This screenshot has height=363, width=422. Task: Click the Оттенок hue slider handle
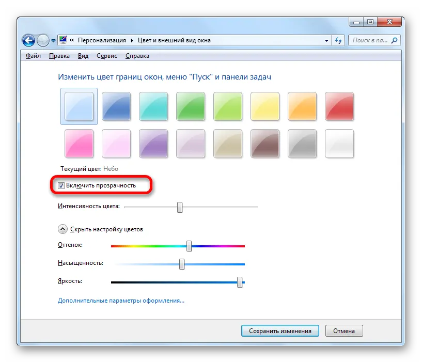189,246
